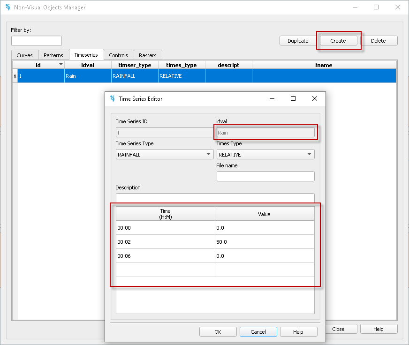Open Help in Time Series Editor

click(x=298, y=332)
